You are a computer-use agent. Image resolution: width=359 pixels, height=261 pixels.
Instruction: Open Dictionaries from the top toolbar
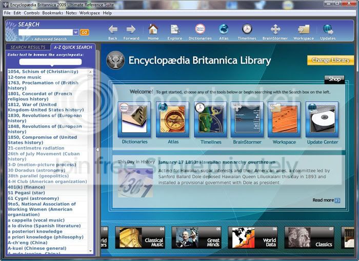[200, 29]
